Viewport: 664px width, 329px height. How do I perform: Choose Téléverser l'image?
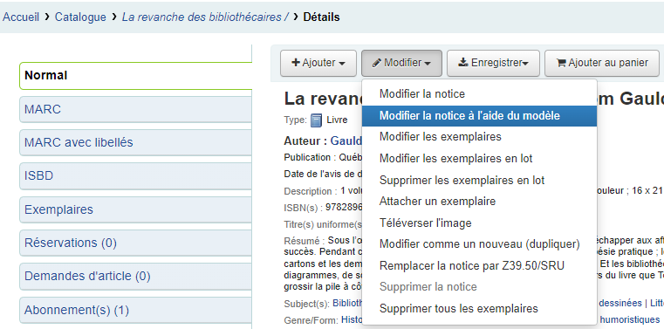(479, 223)
